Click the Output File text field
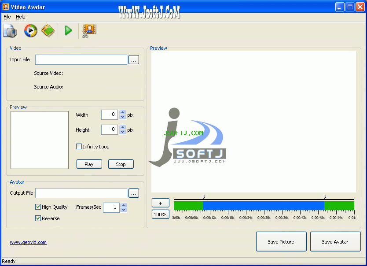The height and width of the screenshot is (266, 367). (81, 193)
